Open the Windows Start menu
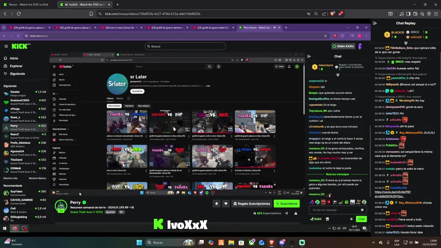The width and height of the screenshot is (441, 248). click(139, 242)
